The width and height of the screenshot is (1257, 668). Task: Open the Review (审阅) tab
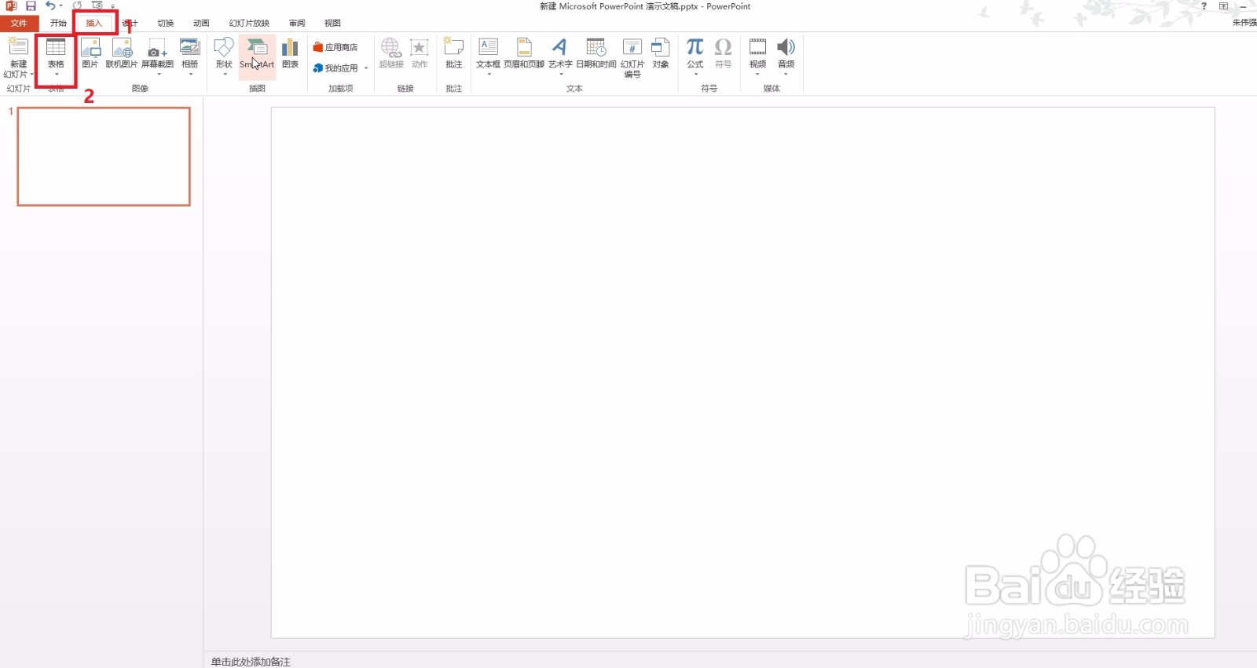click(297, 23)
